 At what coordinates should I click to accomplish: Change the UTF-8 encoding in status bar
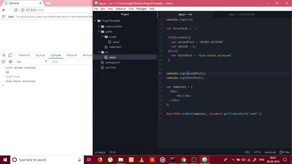pos(257,152)
